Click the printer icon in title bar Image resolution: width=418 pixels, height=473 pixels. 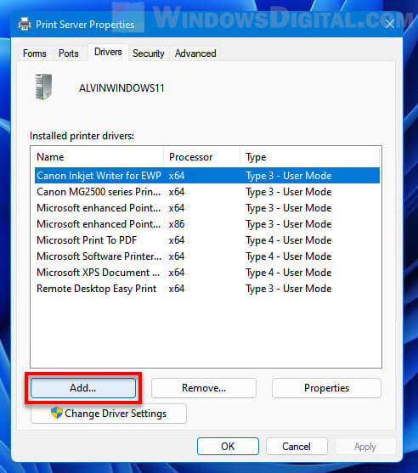point(25,24)
